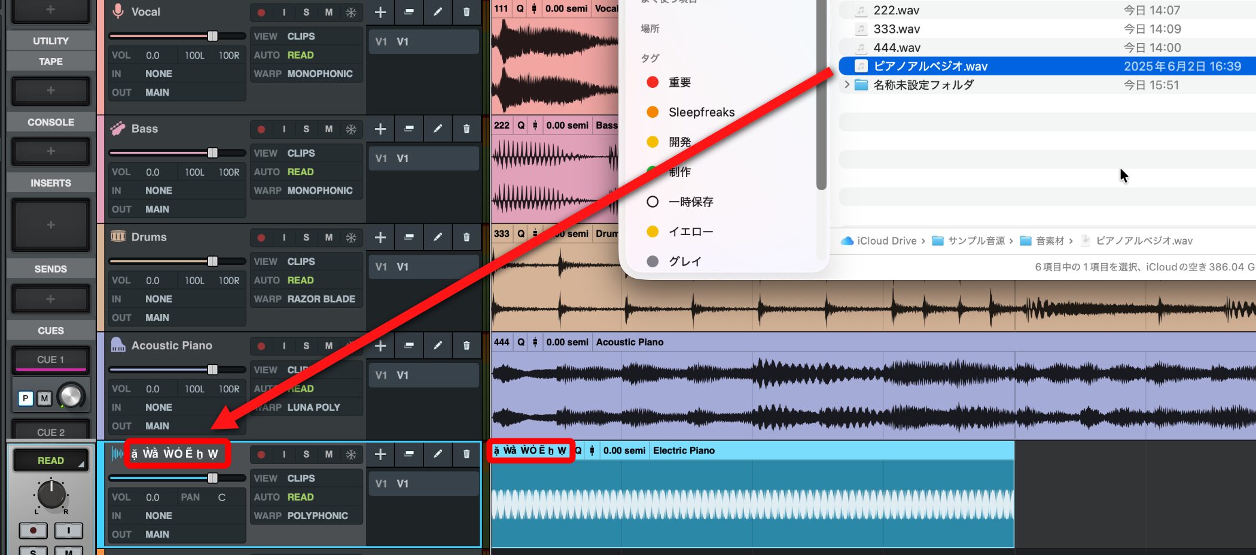Click the piano instrument icon of Acoustic Piano
The width and height of the screenshot is (1256, 555).
(118, 345)
